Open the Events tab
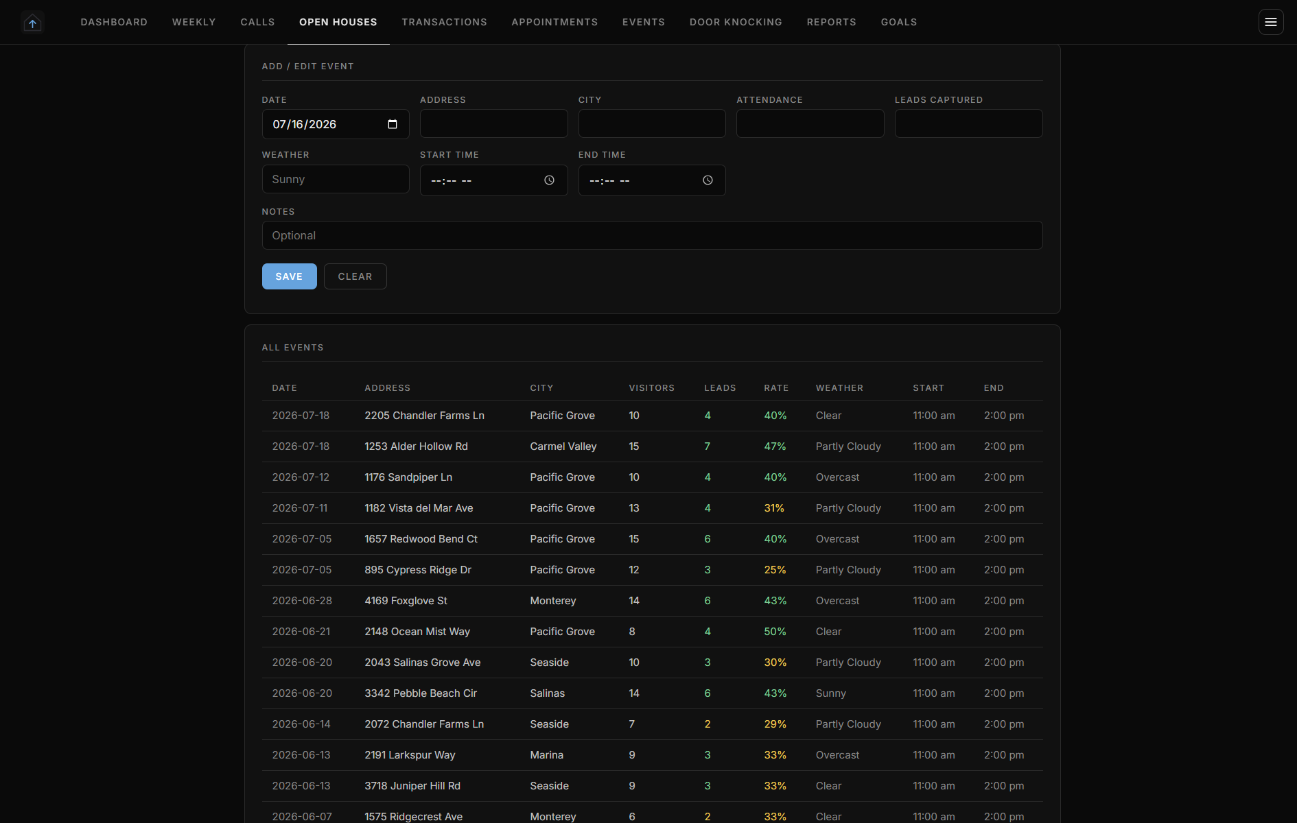 click(644, 22)
